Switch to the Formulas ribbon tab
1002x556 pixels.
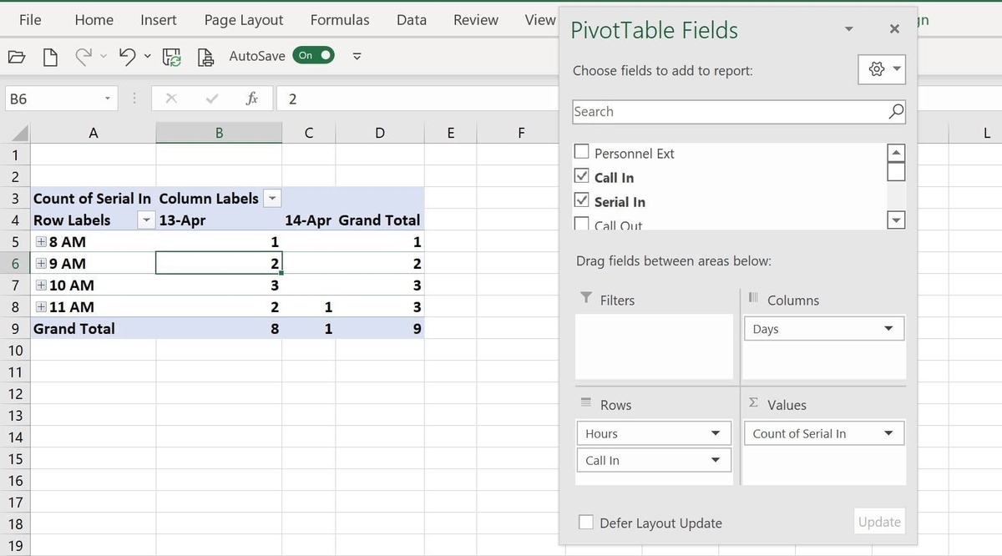tap(339, 19)
